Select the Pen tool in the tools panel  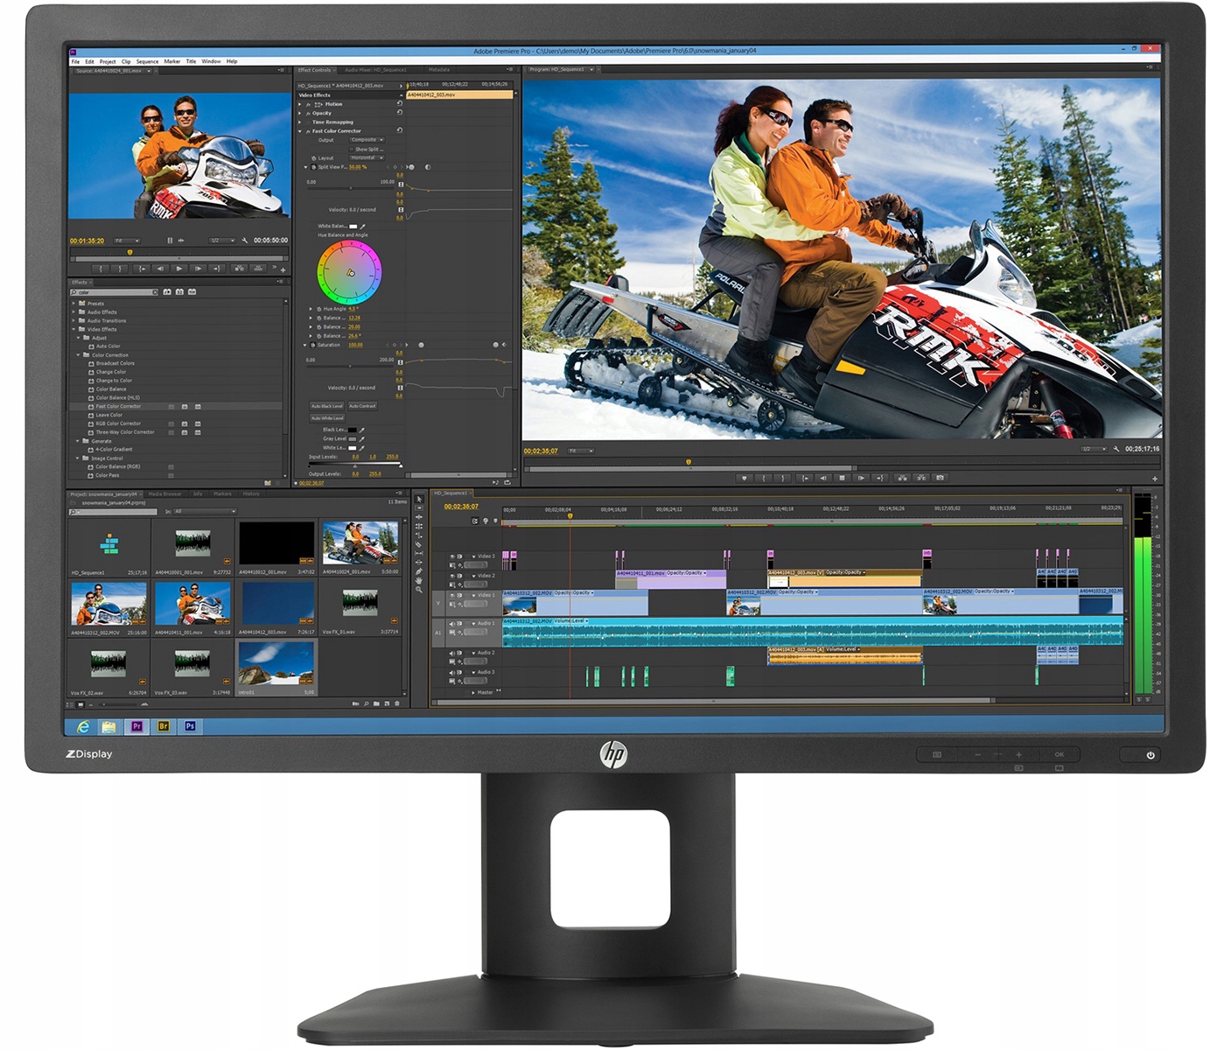(419, 571)
